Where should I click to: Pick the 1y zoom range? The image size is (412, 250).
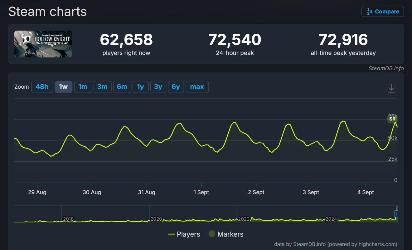click(x=140, y=87)
